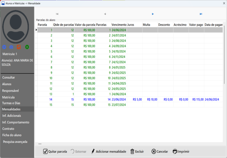Select the row with vencimento 24/11/2024
227x158 pixels.
(129, 57)
